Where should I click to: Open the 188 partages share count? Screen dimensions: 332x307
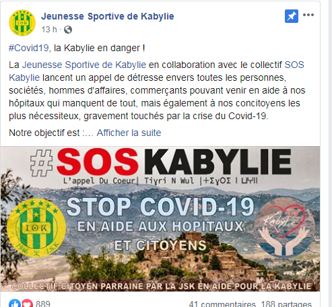point(286,304)
